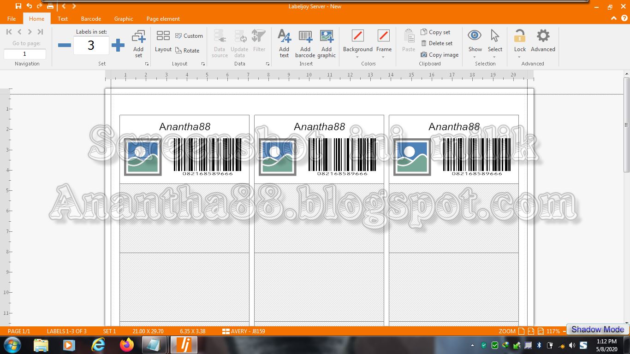
Task: Click the Data source button
Action: [x=220, y=44]
